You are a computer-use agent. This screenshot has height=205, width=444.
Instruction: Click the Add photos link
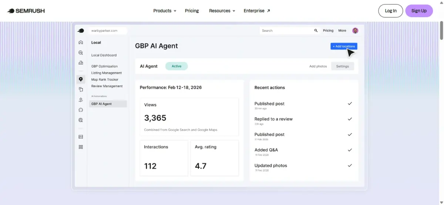click(318, 66)
